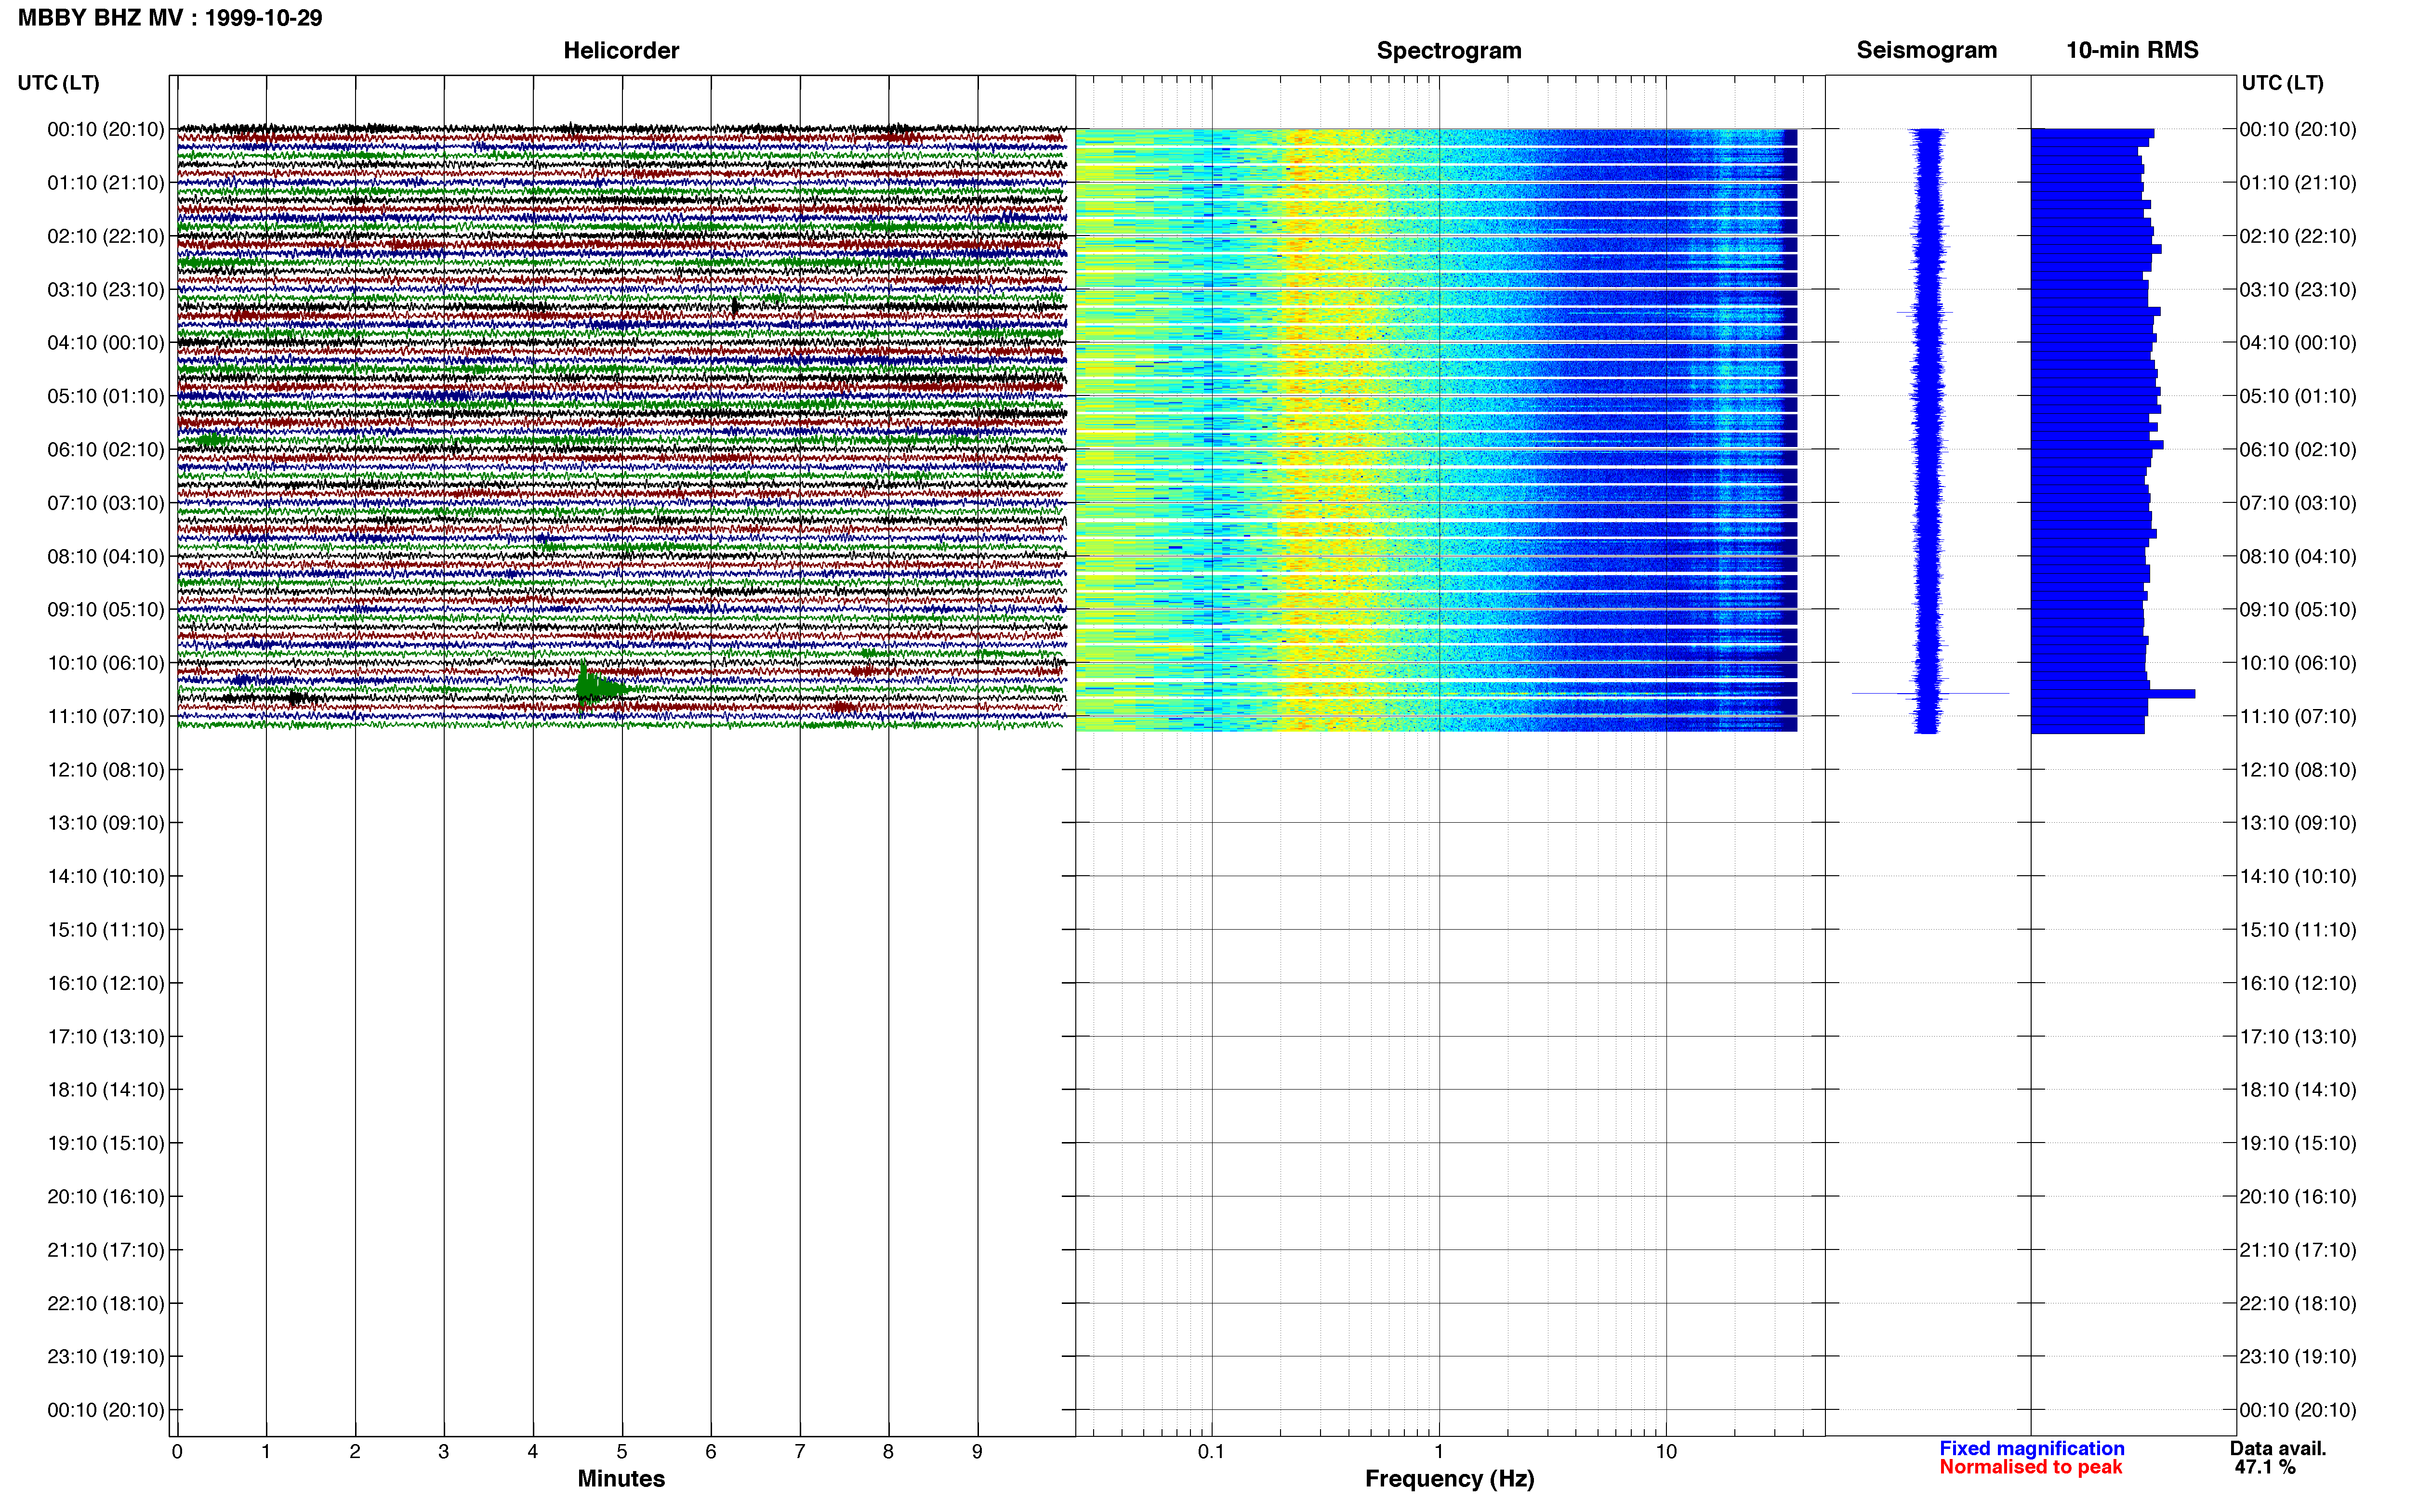Click left time label 18:10 (14:10)
This screenshot has height=1512, width=2418.
(106, 1090)
